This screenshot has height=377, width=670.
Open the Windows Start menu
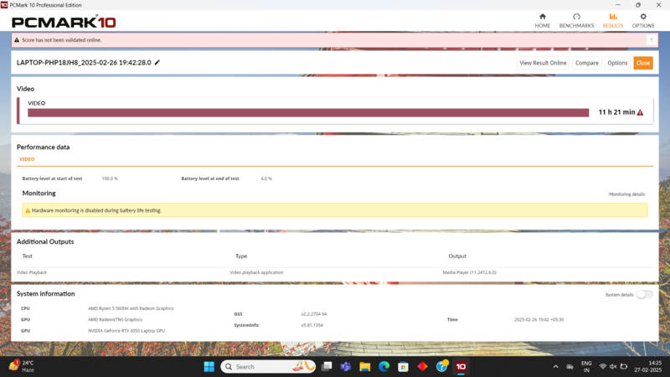209,366
